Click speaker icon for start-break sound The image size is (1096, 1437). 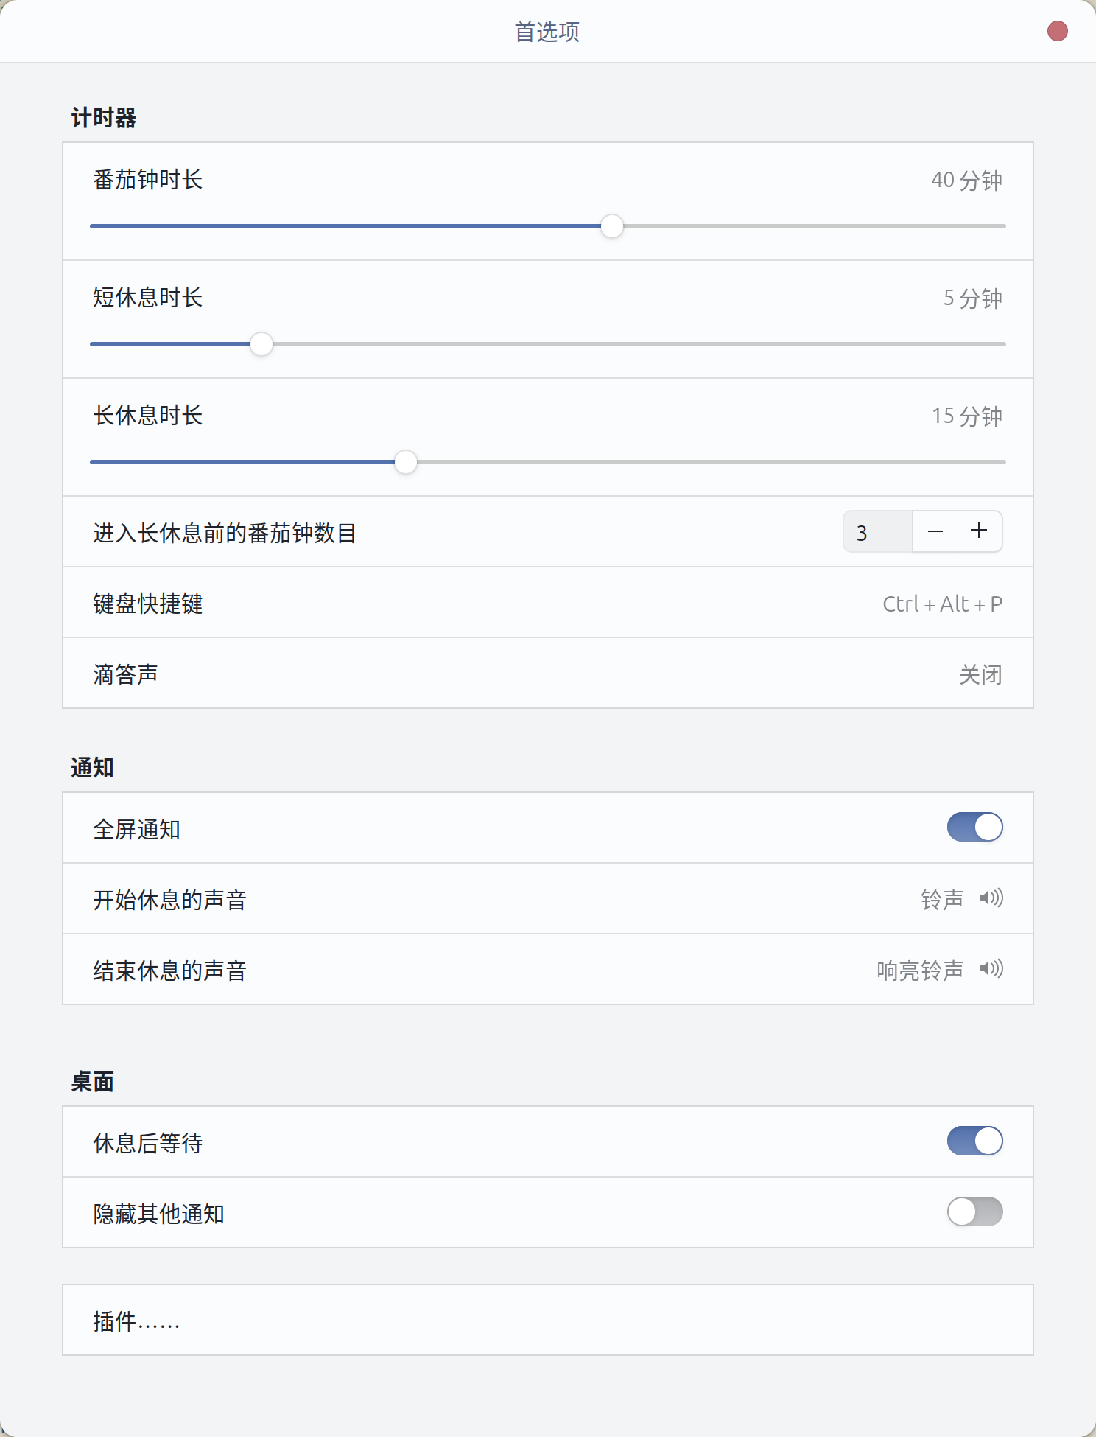[x=991, y=898]
